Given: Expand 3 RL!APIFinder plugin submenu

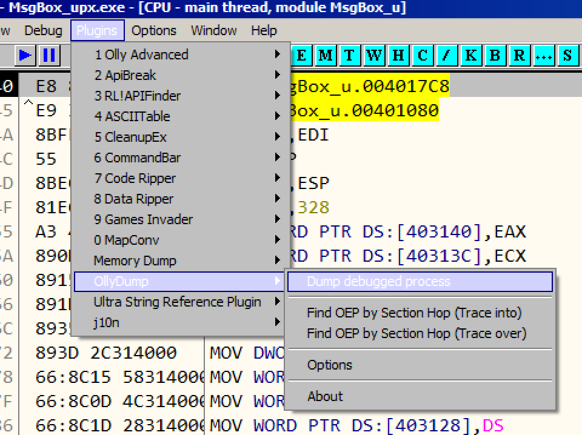Looking at the screenshot, I should (x=180, y=96).
